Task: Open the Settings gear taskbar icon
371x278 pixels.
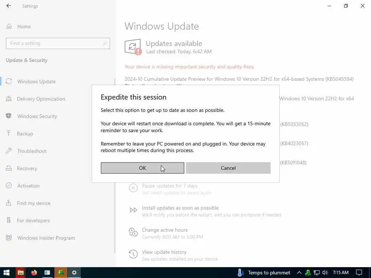Action: point(74,273)
